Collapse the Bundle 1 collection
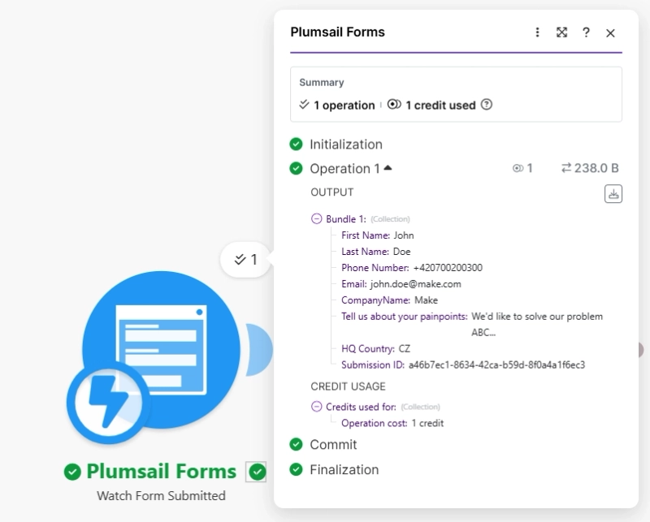The width and height of the screenshot is (650, 522). click(316, 219)
